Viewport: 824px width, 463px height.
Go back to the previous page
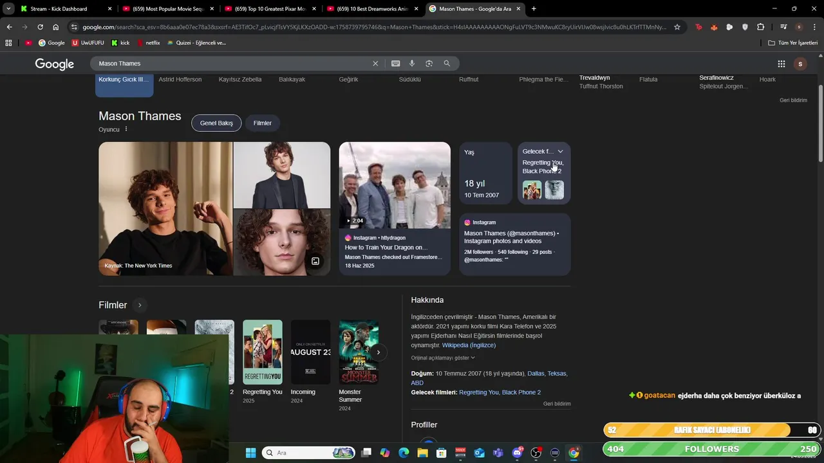9,27
